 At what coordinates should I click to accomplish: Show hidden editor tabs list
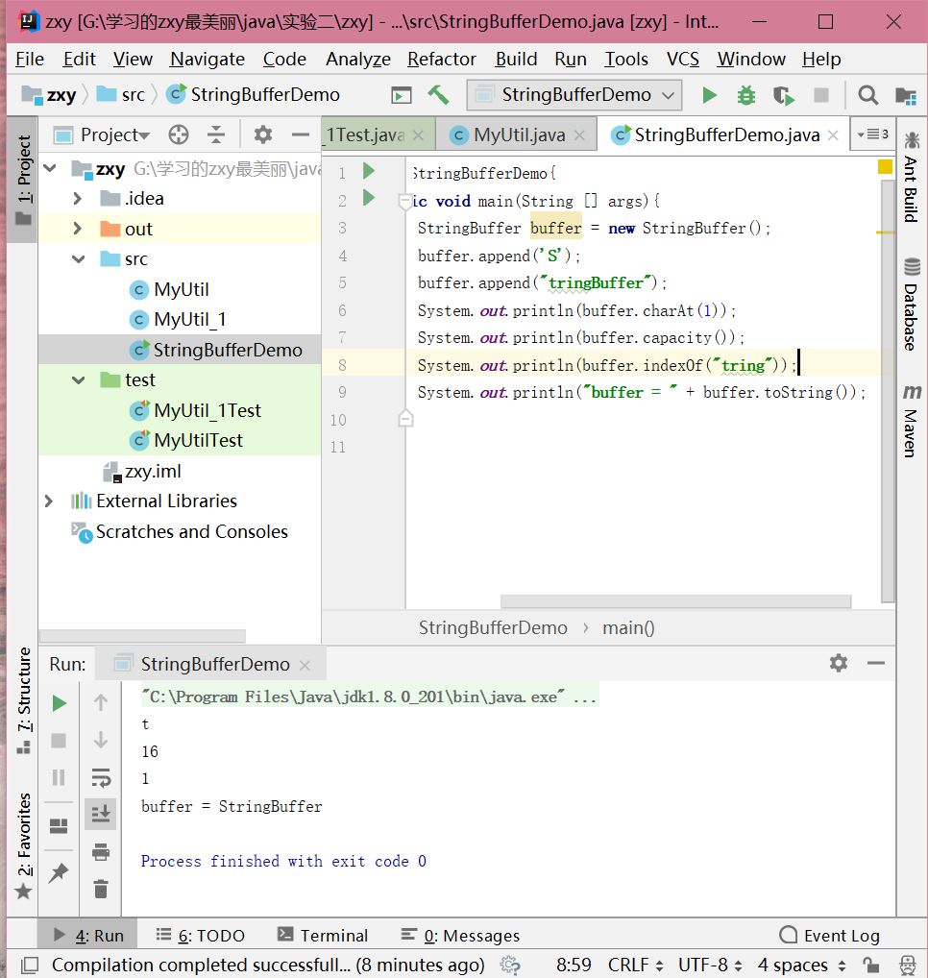point(872,134)
